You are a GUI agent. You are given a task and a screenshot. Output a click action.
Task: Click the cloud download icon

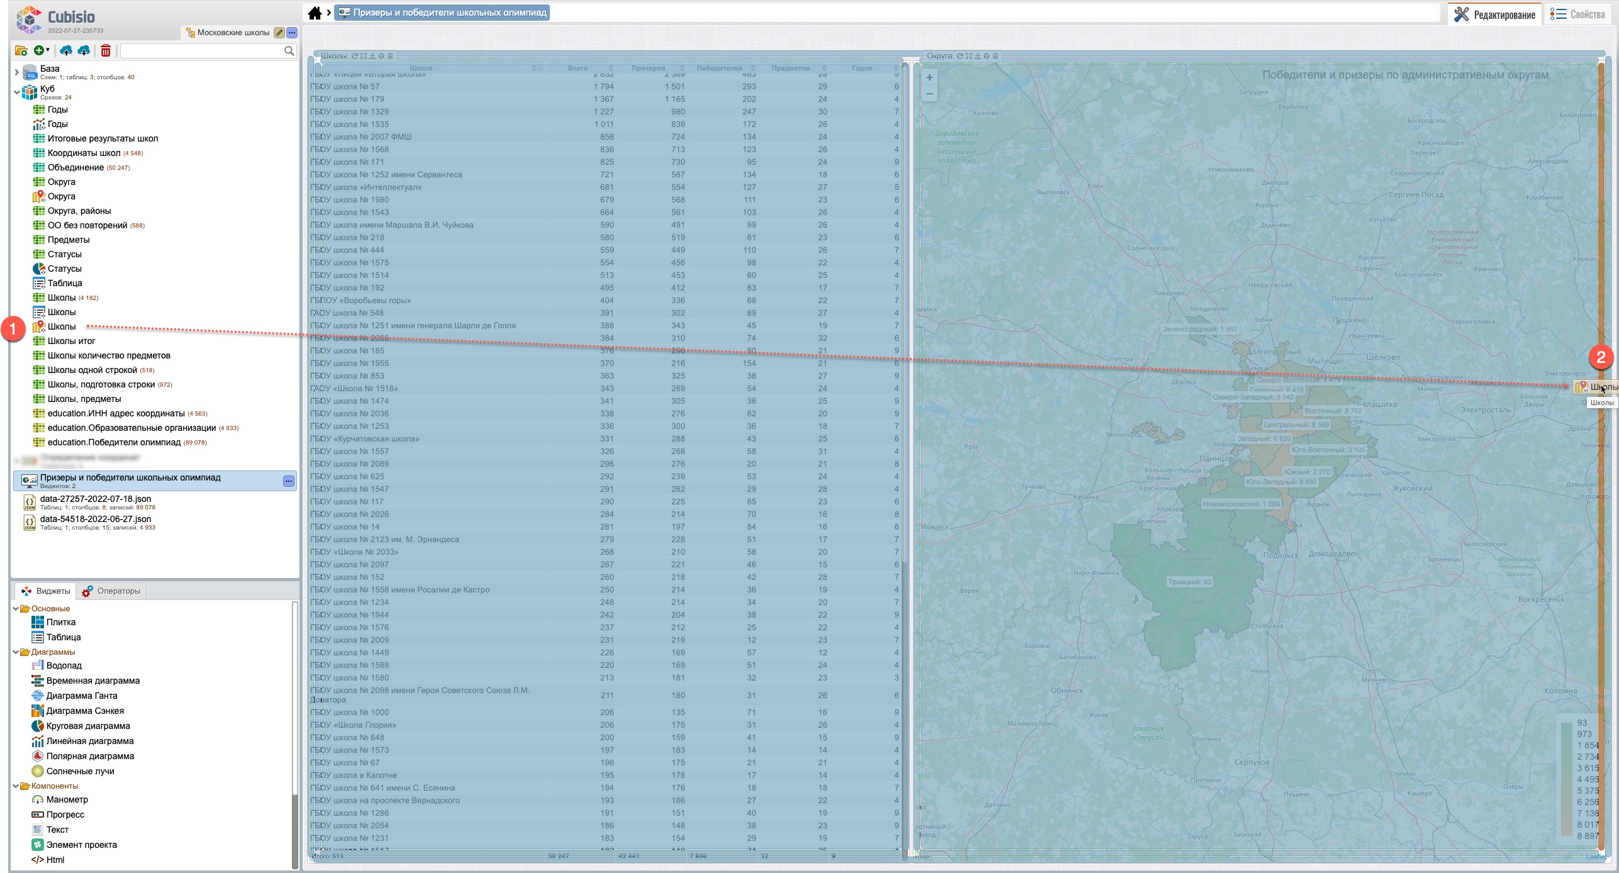[84, 51]
